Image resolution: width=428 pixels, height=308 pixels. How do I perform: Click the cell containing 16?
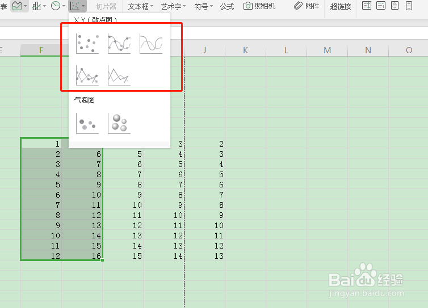point(82,256)
